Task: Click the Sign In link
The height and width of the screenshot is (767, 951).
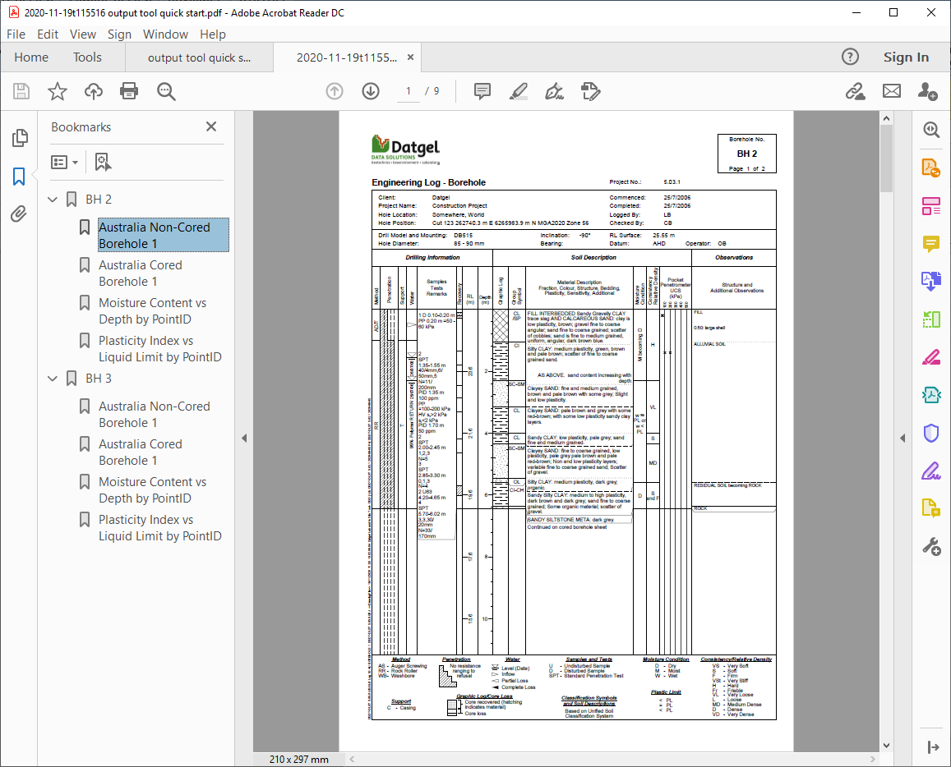Action: (x=906, y=57)
